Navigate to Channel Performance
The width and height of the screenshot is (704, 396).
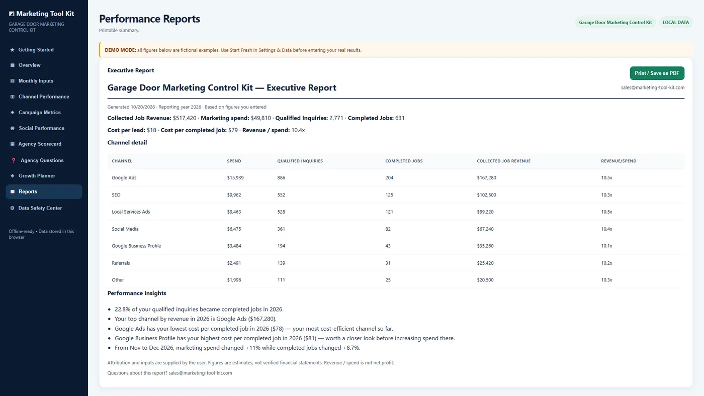(44, 96)
